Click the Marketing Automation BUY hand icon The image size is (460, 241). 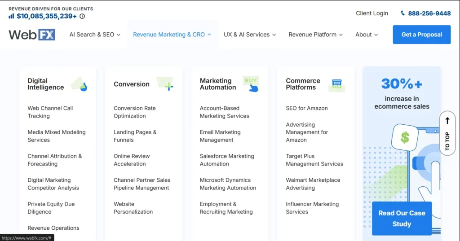point(251,84)
